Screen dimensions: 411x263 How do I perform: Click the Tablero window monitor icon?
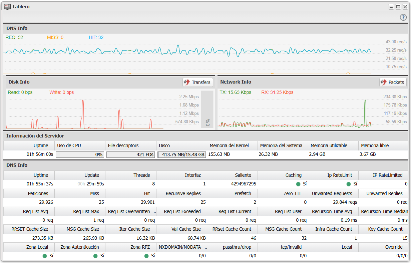pos(7,7)
